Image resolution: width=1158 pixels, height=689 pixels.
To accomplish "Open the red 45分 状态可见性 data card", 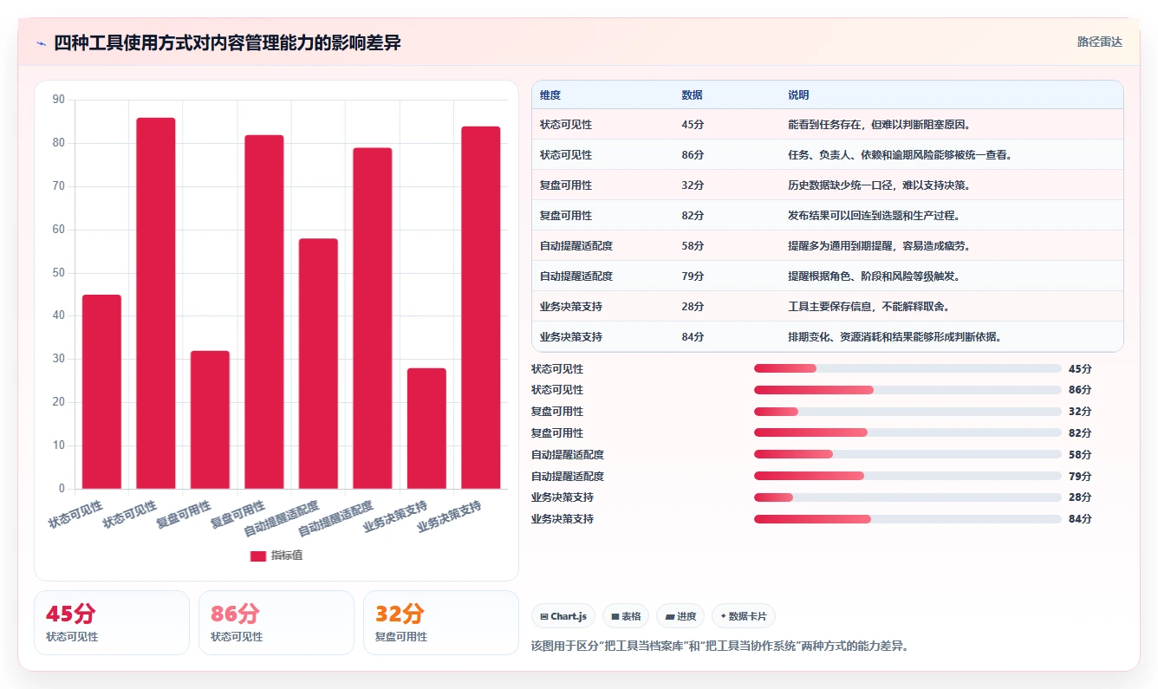I will [112, 622].
